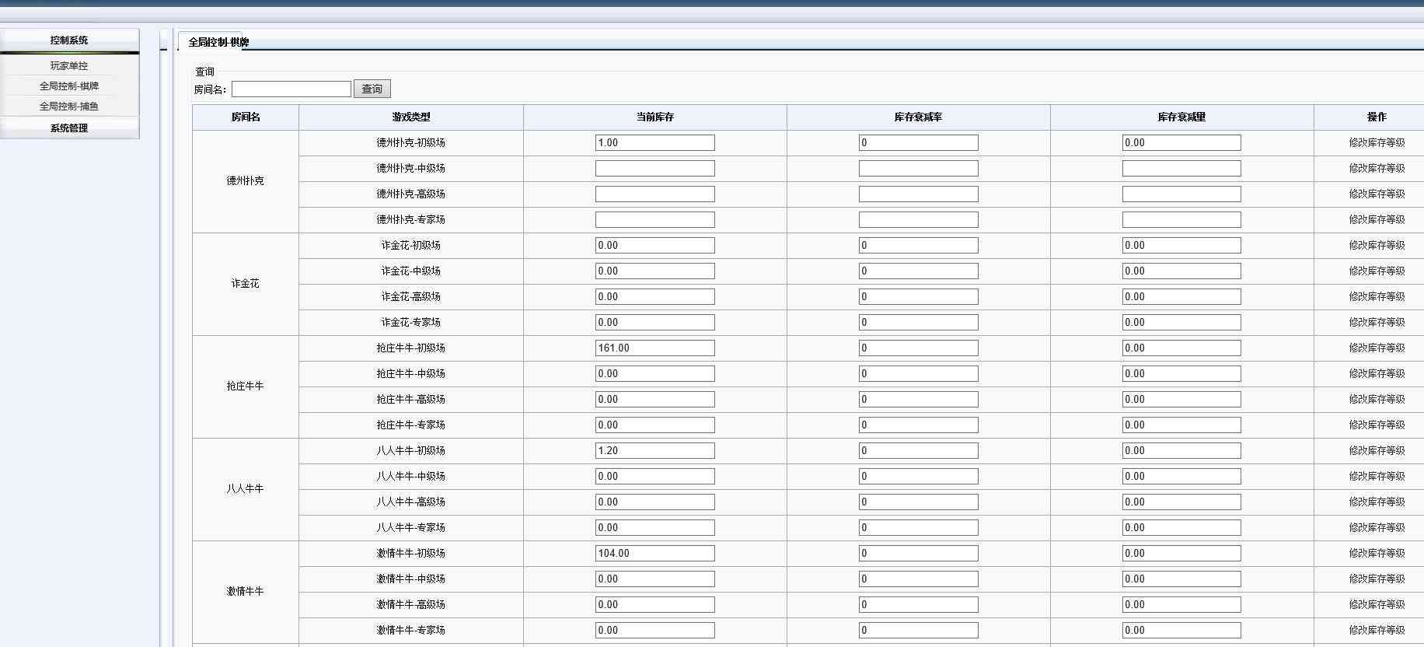This screenshot has width=1424, height=647.
Task: Open 玩家单控 in the sidebar
Action: 69,66
